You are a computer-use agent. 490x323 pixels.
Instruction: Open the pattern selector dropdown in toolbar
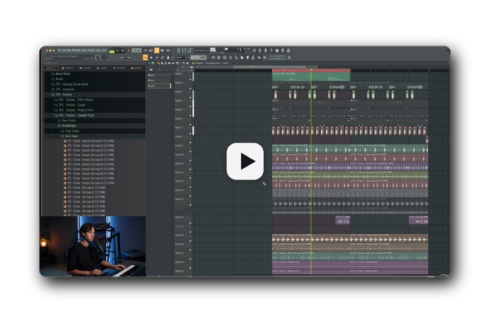pyautogui.click(x=198, y=57)
